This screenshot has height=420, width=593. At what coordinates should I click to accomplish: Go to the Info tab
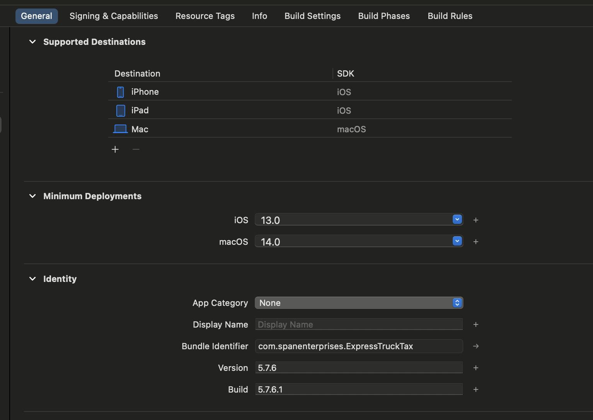click(x=259, y=16)
